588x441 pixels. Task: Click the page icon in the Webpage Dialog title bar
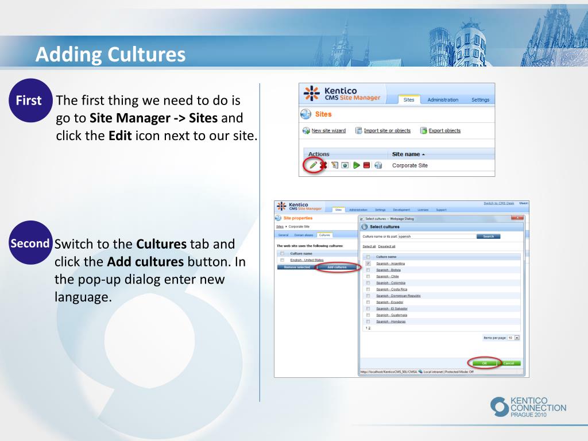[x=362, y=219]
